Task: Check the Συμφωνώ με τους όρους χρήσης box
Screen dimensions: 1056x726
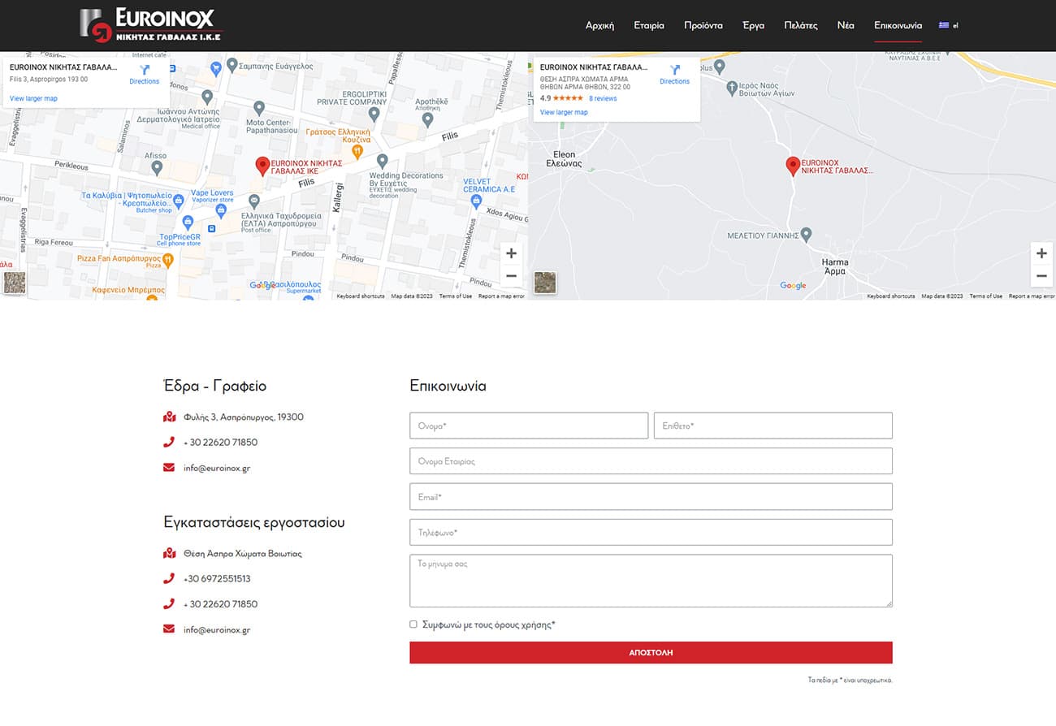Action: (413, 624)
